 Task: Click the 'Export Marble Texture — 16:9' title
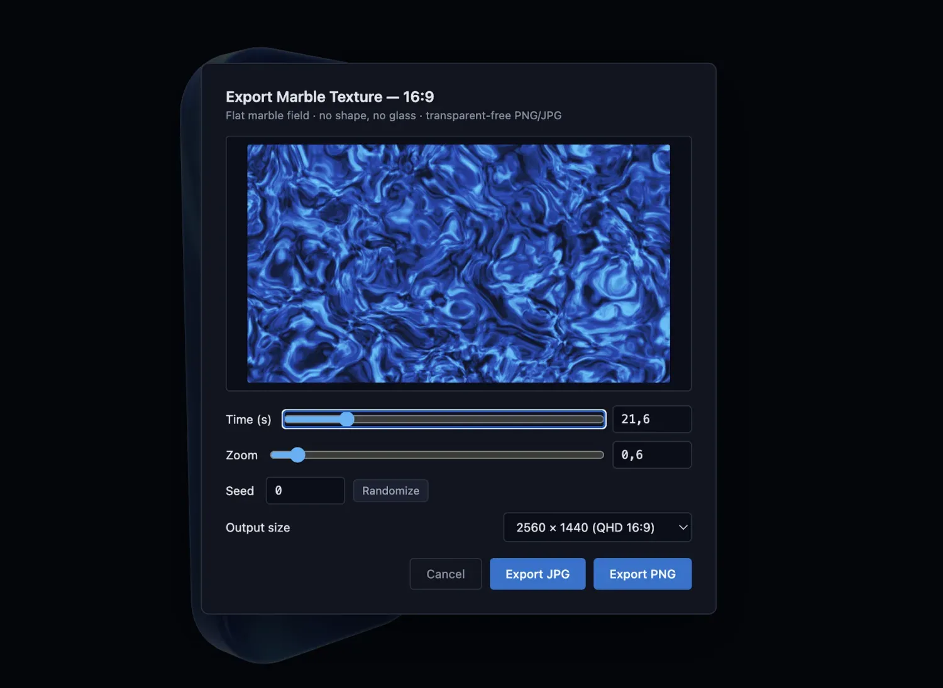click(x=329, y=97)
